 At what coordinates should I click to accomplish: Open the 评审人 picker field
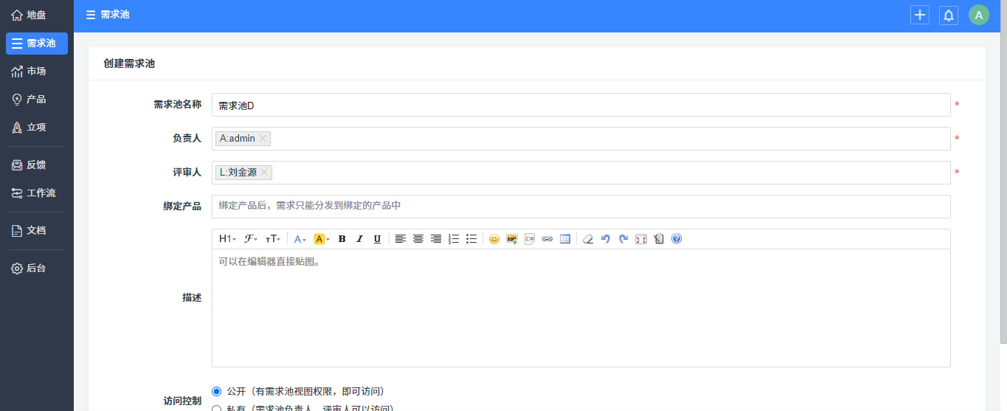tap(581, 173)
